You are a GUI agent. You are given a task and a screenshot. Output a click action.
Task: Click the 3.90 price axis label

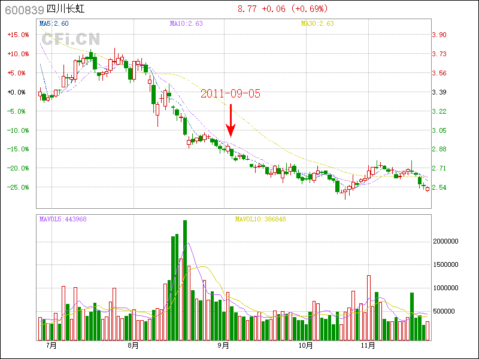[439, 35]
